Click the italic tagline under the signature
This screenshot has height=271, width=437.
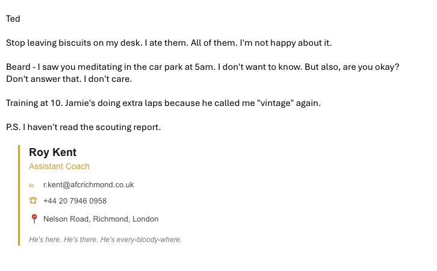pyautogui.click(x=105, y=240)
